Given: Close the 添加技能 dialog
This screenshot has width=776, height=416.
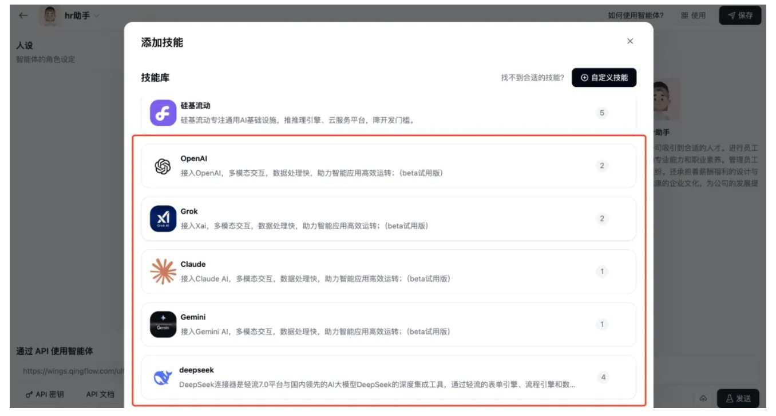Looking at the screenshot, I should 630,41.
